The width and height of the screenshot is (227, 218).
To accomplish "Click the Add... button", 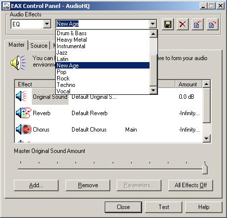I will pos(36,185).
